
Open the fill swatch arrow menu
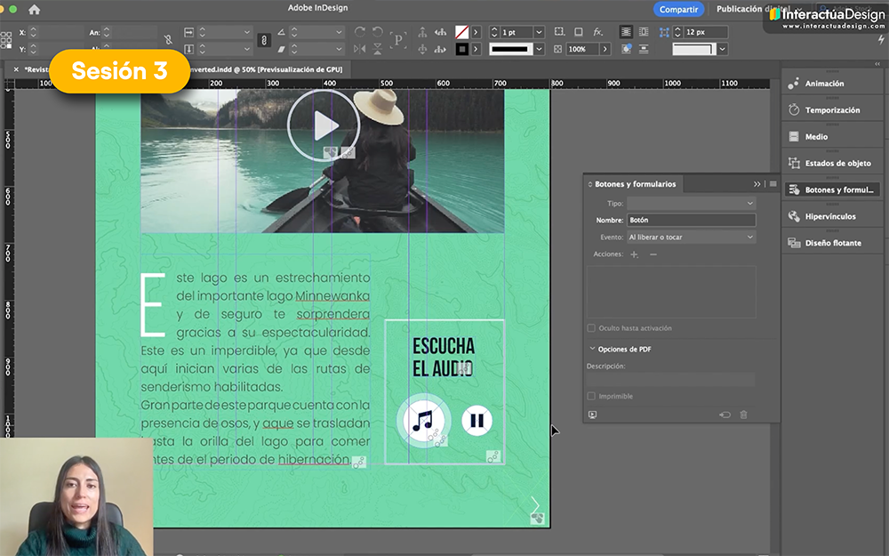477,32
